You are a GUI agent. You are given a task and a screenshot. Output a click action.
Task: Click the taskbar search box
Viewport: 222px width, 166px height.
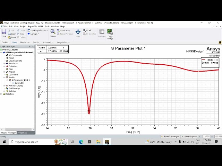pos(38,142)
